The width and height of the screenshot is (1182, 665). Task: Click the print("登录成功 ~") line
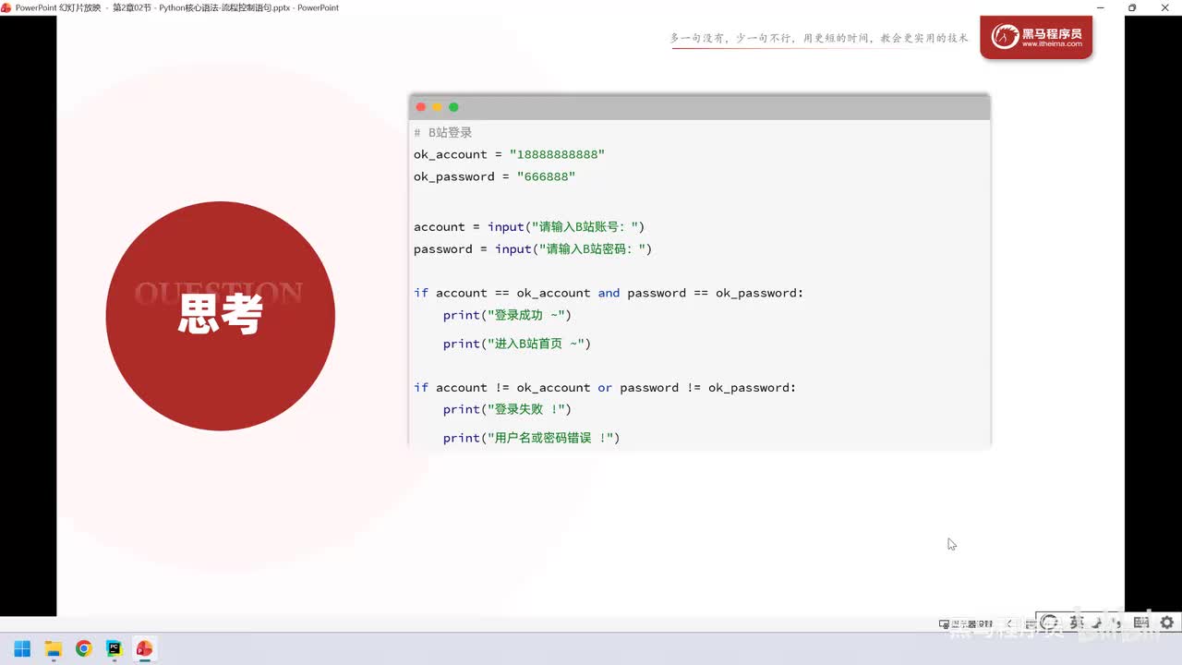pos(507,315)
